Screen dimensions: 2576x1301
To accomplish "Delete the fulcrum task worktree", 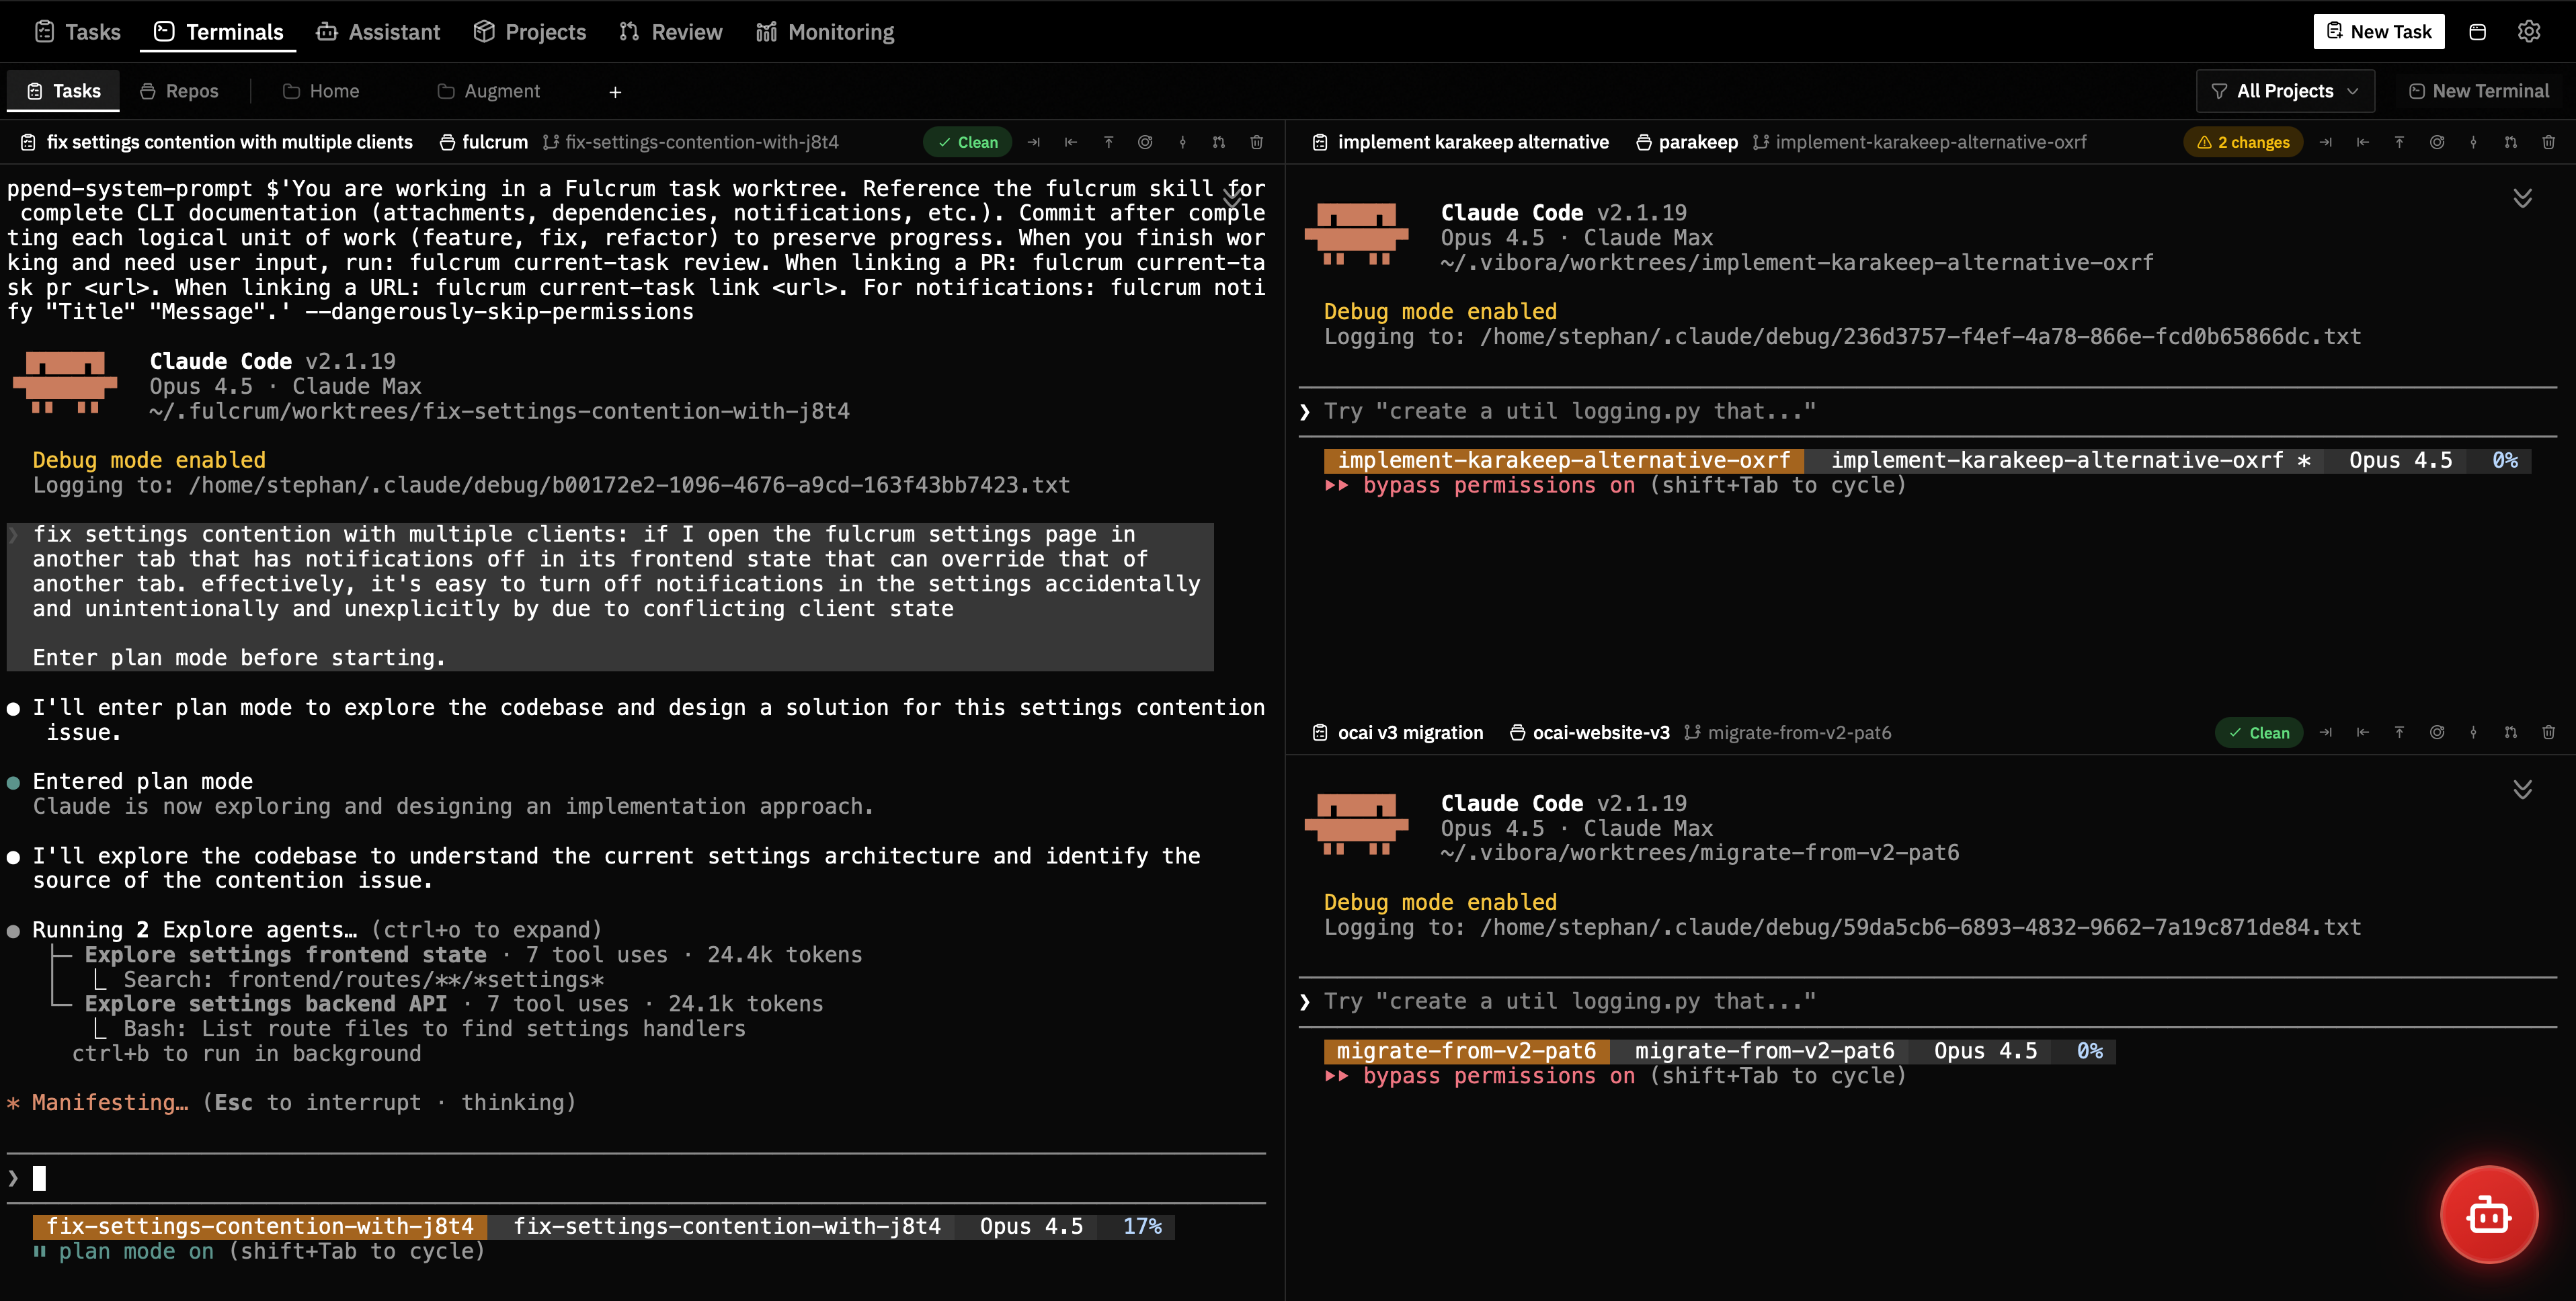I will pyautogui.click(x=1257, y=141).
